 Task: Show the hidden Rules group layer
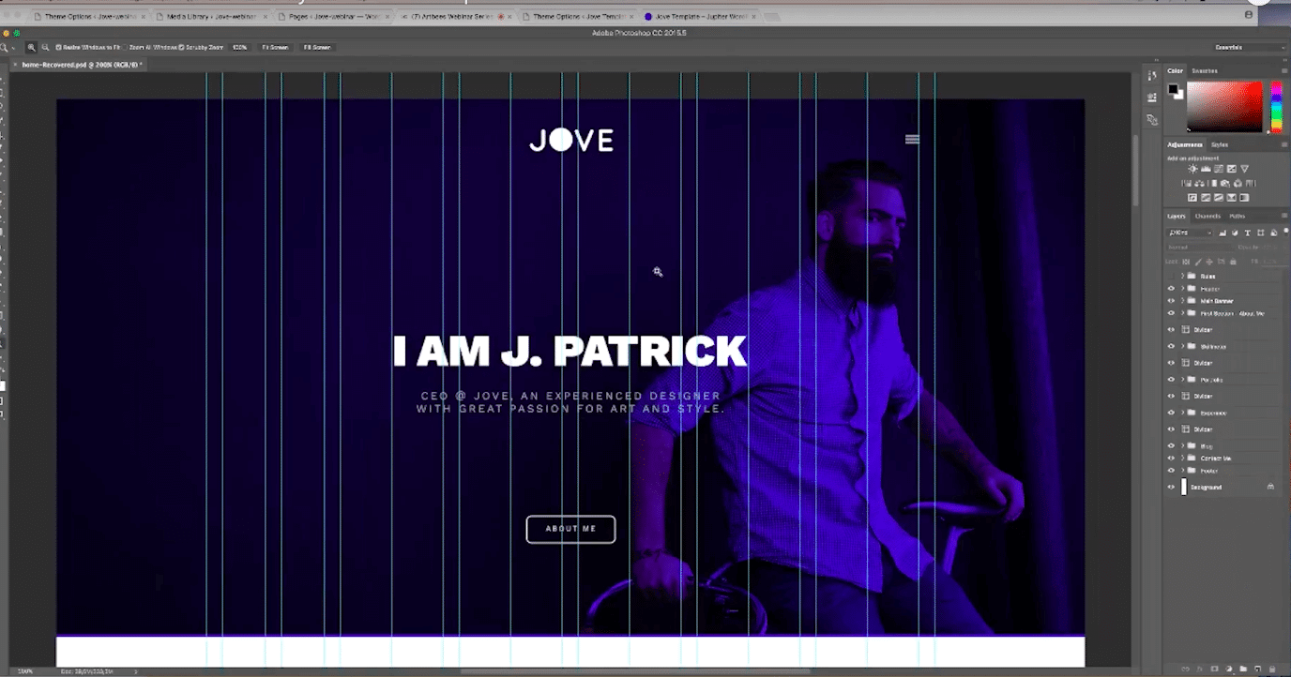[x=1171, y=277]
